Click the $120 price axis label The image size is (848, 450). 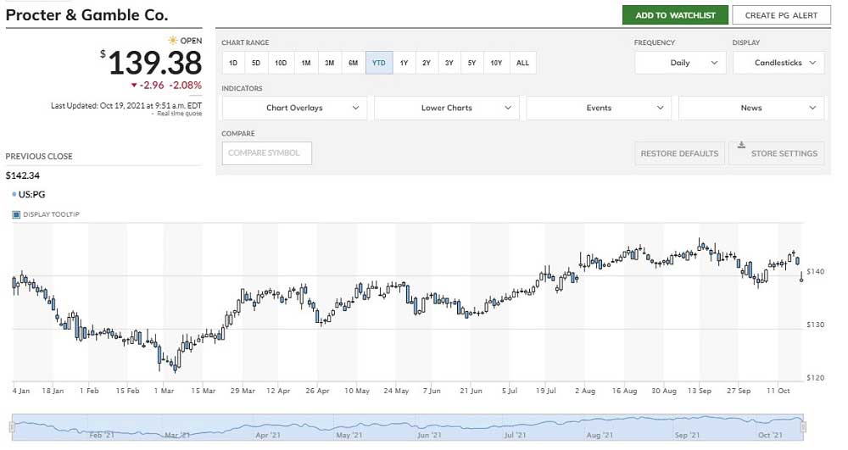815,378
